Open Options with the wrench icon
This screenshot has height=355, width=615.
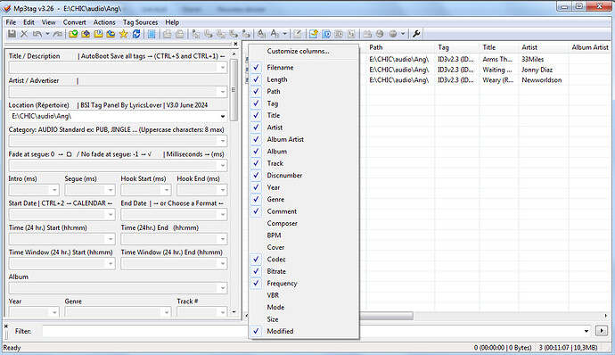[416, 34]
